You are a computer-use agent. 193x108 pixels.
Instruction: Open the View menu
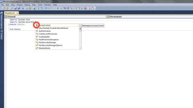[13, 5]
